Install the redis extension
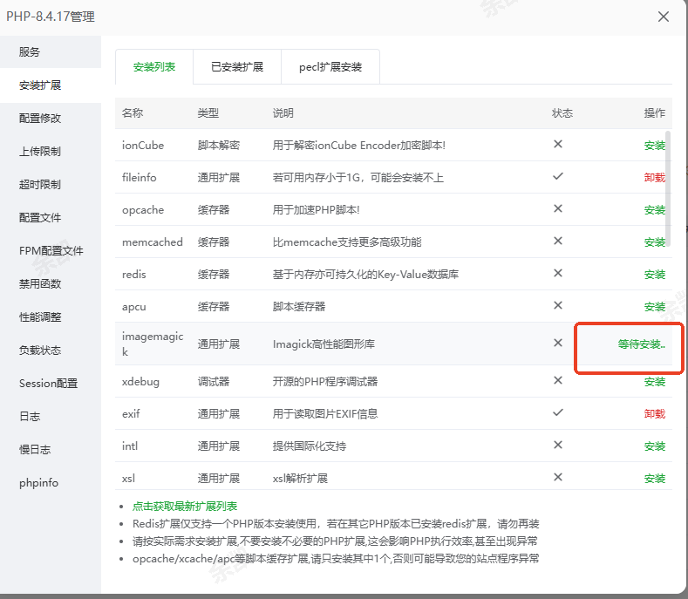This screenshot has height=599, width=688. (x=654, y=275)
